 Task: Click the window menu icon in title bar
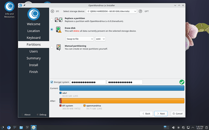(x=20, y=5)
